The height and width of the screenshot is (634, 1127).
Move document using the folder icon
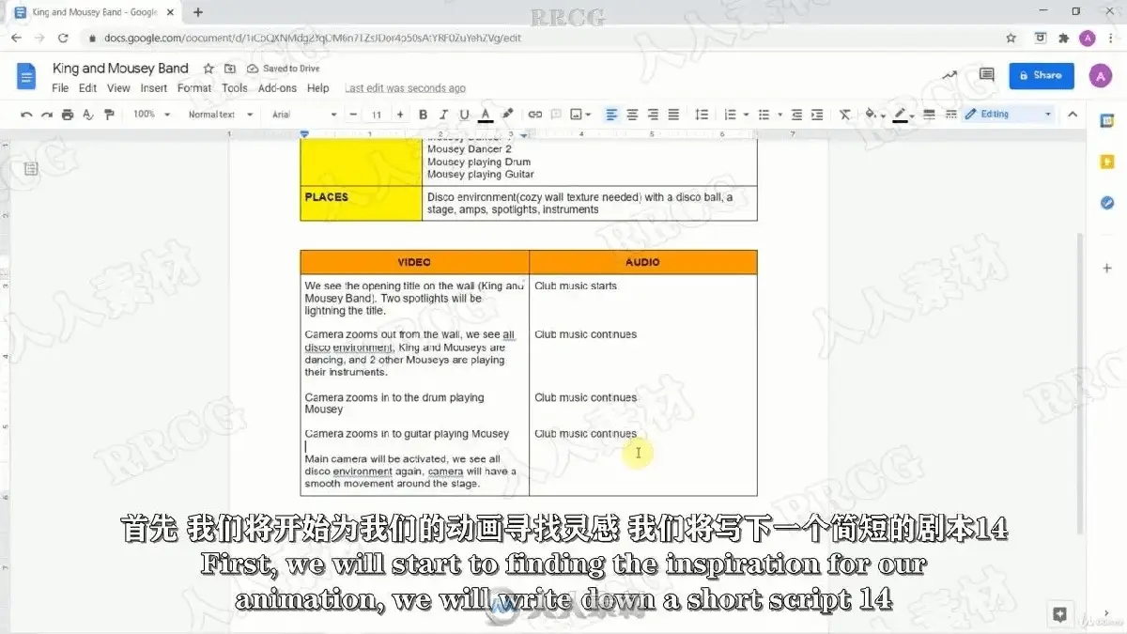(231, 69)
